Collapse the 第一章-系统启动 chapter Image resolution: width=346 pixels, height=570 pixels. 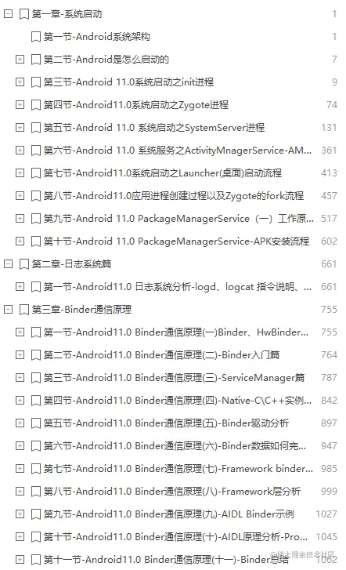click(8, 14)
